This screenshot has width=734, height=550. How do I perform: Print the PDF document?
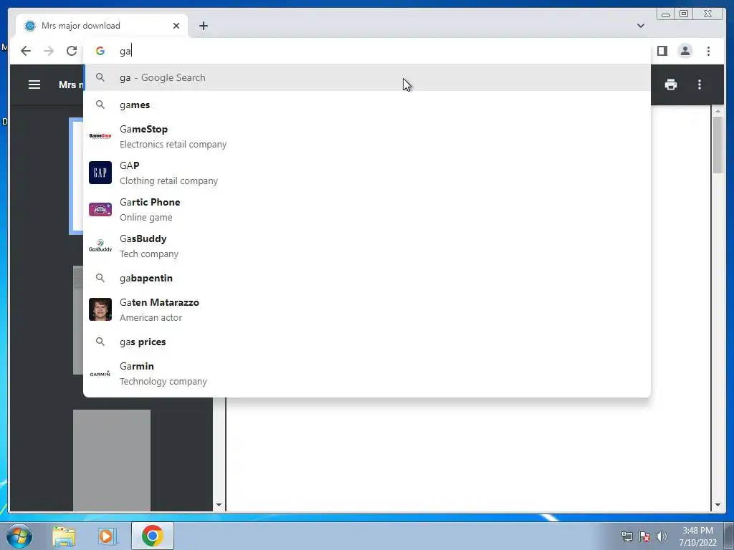[x=671, y=85]
